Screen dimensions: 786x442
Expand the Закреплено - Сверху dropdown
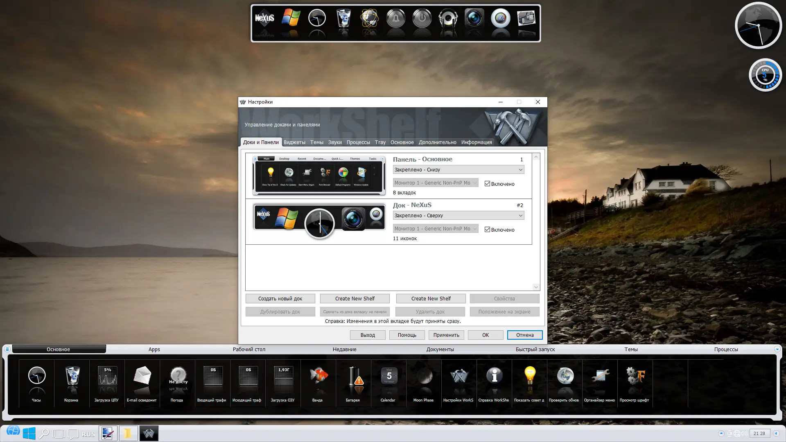point(458,216)
